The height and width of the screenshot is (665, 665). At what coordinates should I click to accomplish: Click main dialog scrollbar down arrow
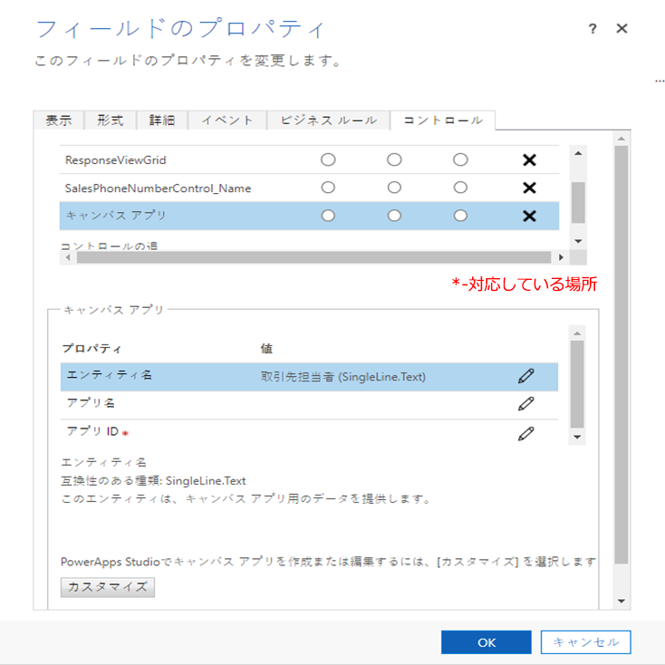pos(622,601)
